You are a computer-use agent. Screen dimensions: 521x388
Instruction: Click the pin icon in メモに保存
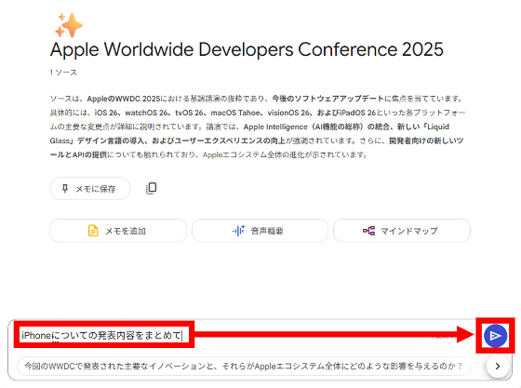pyautogui.click(x=65, y=189)
